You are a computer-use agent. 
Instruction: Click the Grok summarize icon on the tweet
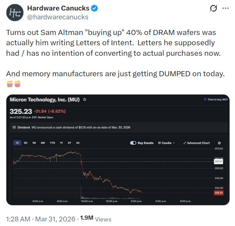click(x=214, y=9)
